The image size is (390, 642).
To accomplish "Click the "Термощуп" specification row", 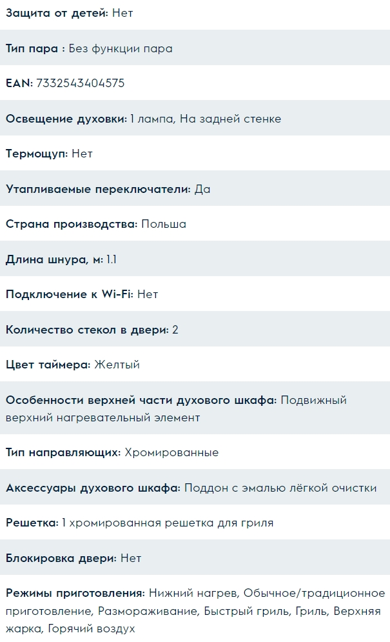I will pos(195,154).
